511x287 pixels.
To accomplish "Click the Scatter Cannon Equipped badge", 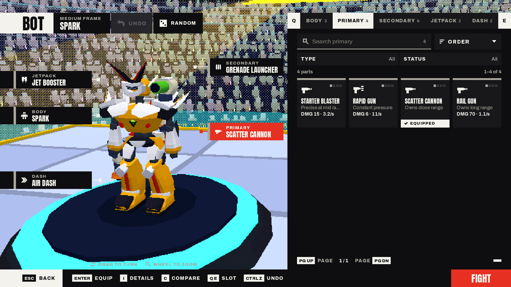I will point(425,123).
